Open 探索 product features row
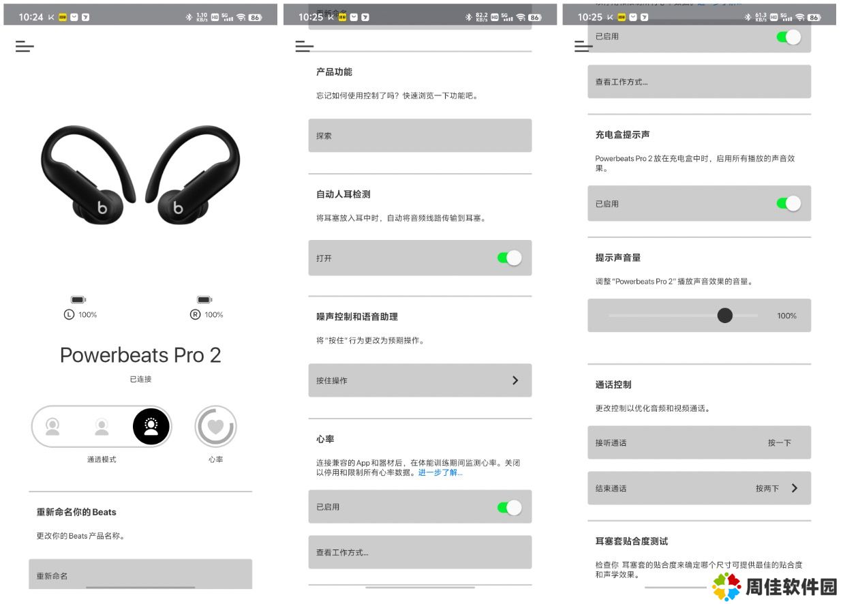 420,136
